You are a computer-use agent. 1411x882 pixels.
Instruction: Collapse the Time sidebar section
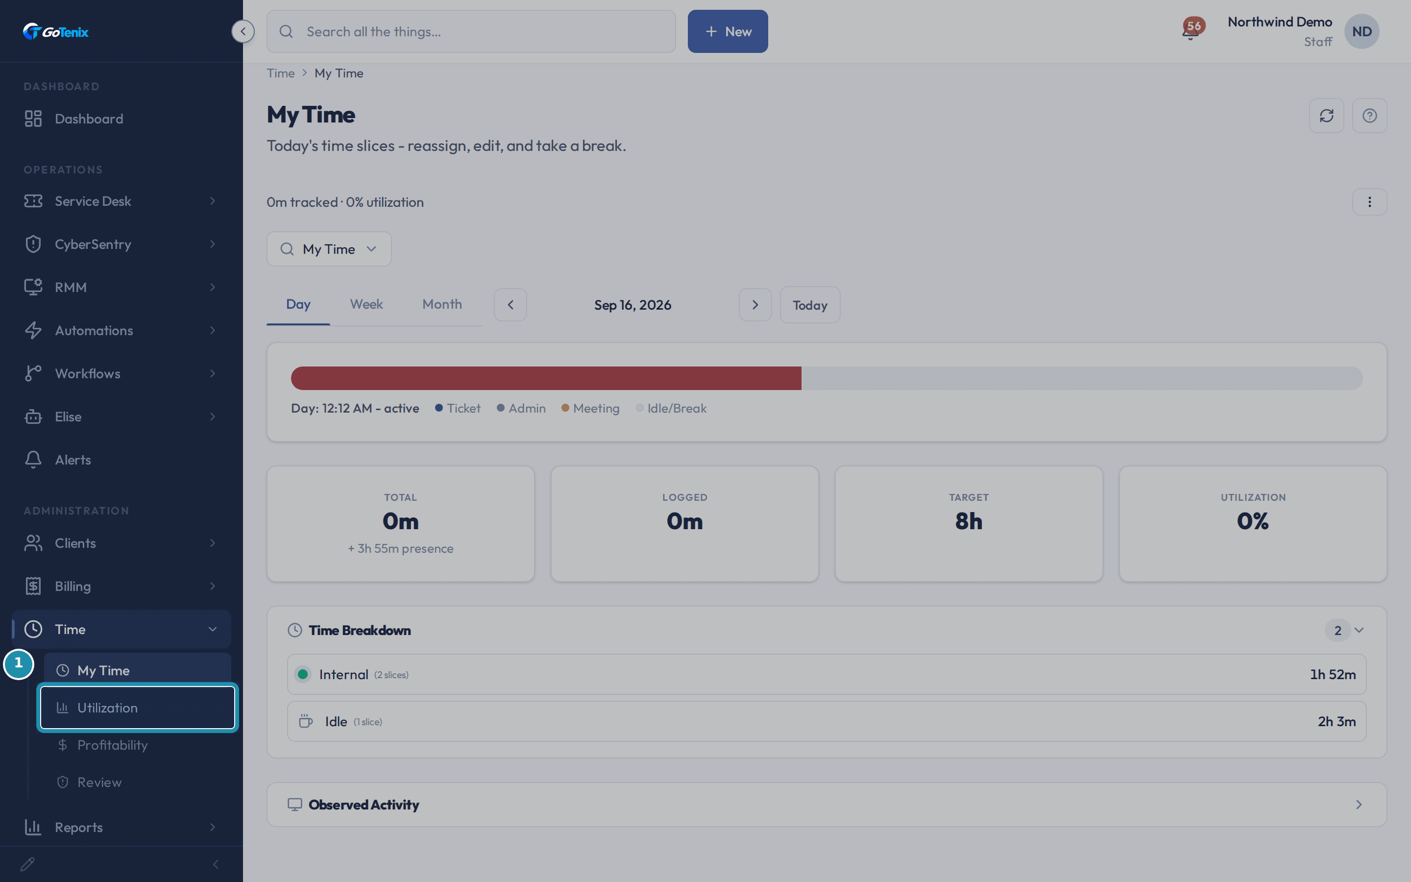[x=122, y=629]
